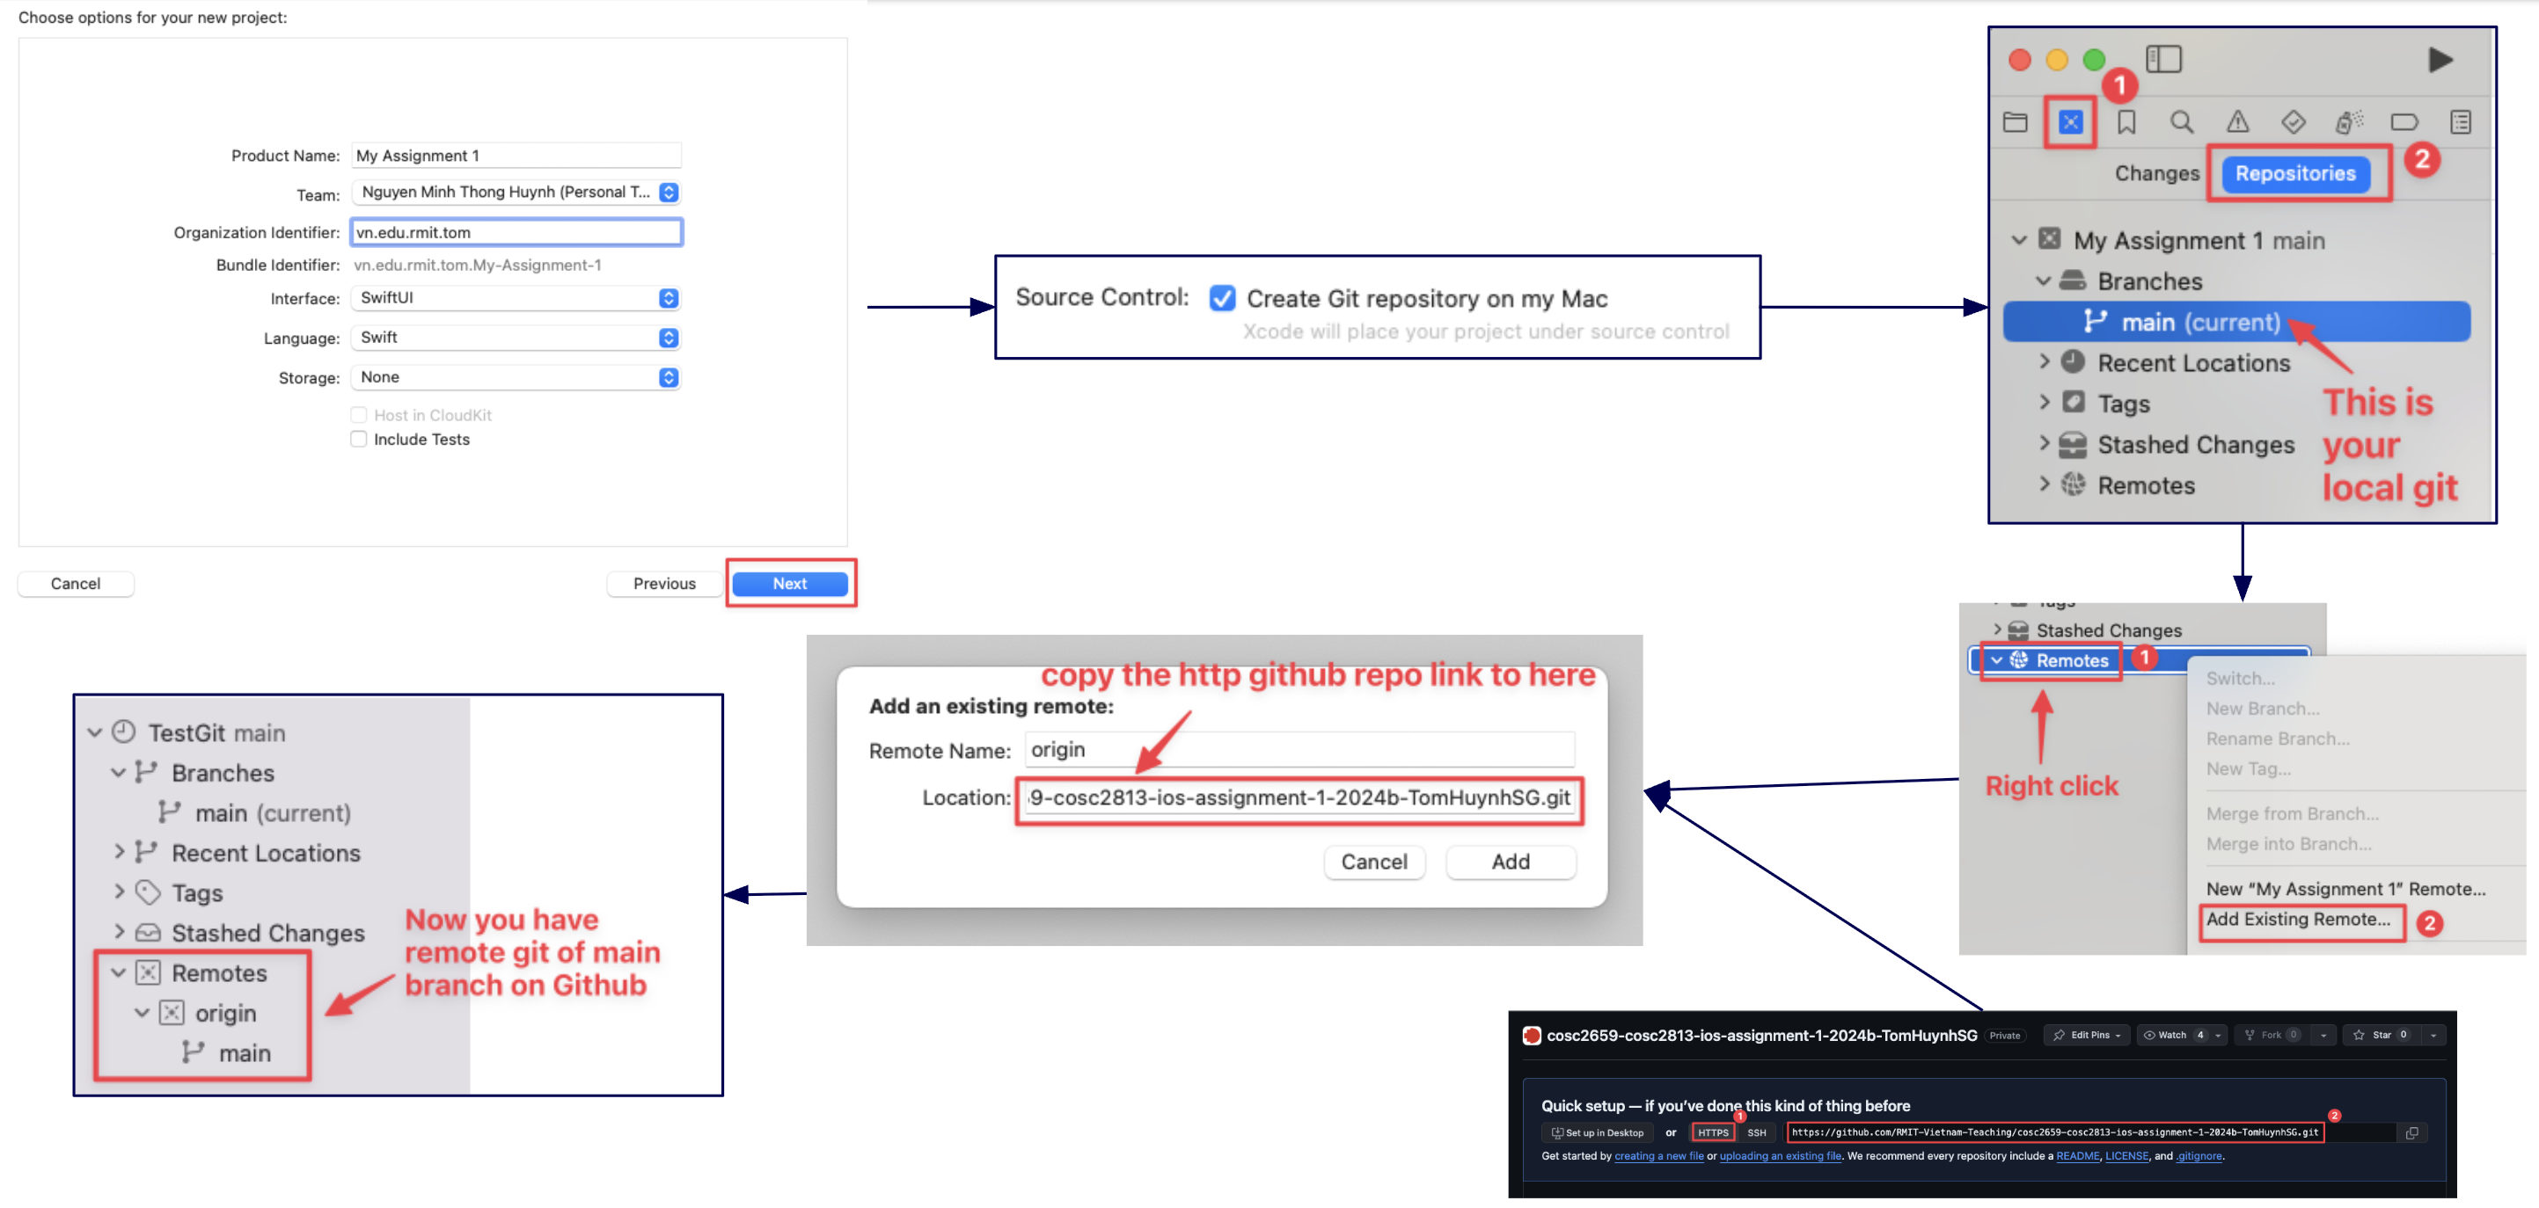
Task: Select the Source Control navigator icon
Action: click(x=2070, y=121)
